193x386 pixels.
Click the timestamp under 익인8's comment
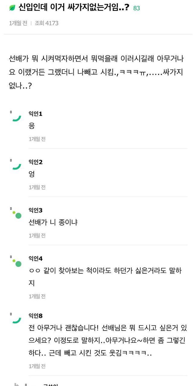click(37, 366)
